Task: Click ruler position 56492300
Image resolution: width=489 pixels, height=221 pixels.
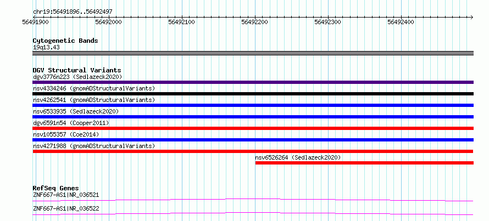Action: click(x=328, y=22)
